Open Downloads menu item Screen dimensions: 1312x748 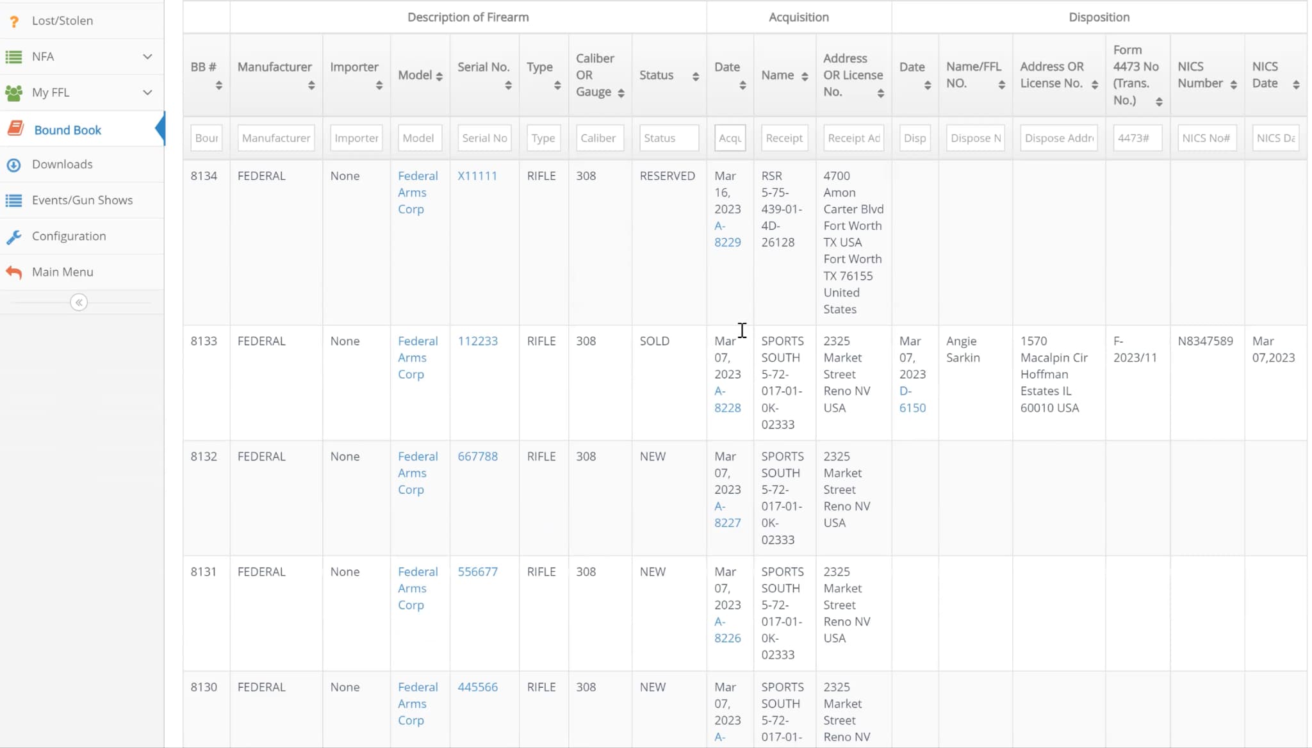[82, 165]
